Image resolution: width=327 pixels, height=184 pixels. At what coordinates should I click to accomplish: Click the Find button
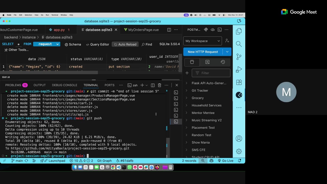[x=147, y=44]
